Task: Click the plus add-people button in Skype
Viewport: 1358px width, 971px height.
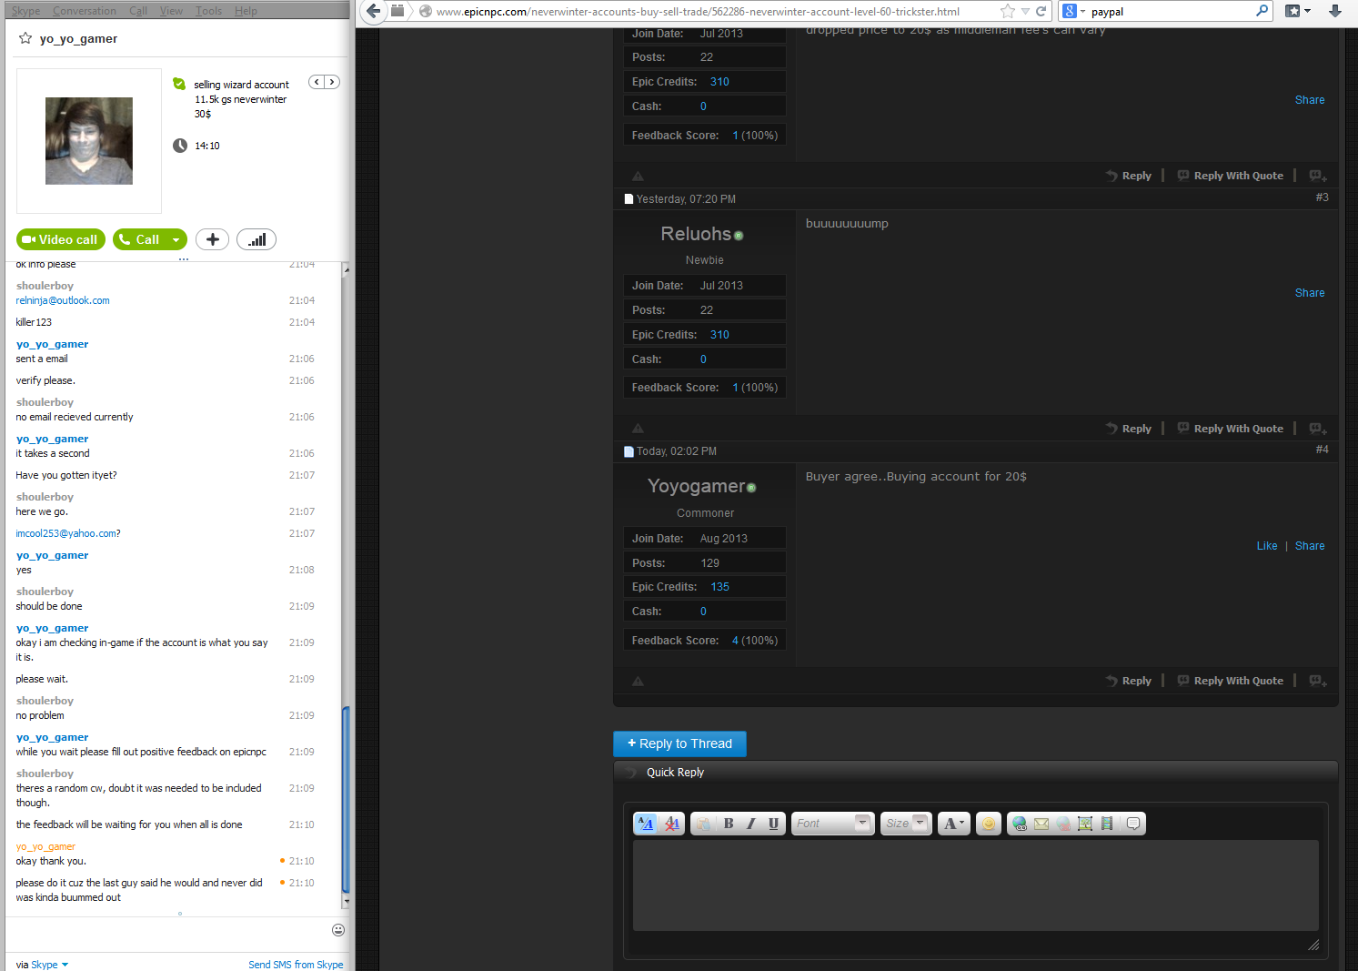Action: (x=212, y=239)
